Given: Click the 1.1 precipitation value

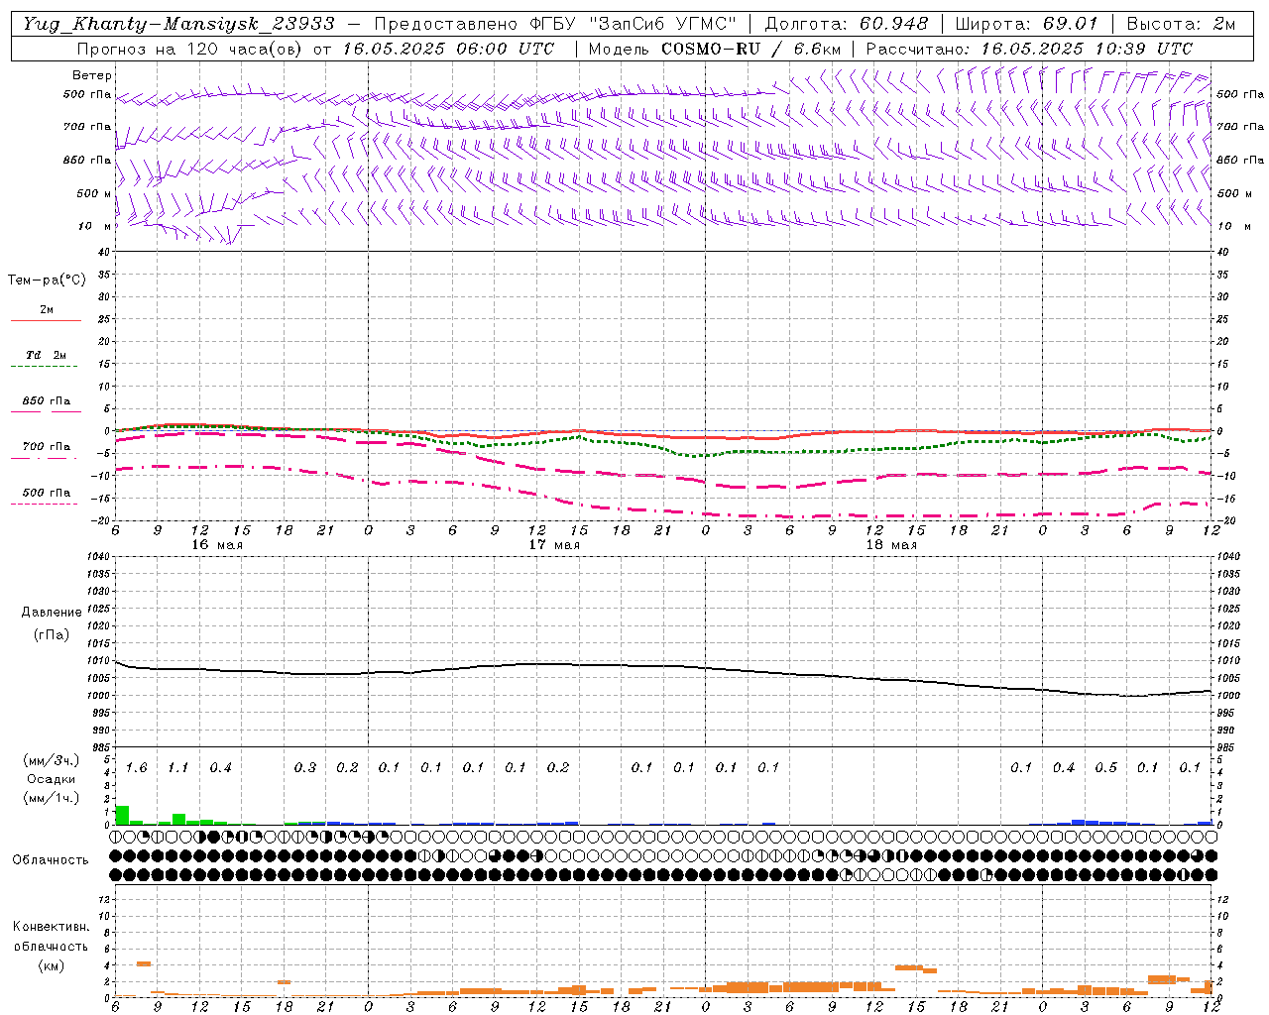Looking at the screenshot, I should 177,768.
